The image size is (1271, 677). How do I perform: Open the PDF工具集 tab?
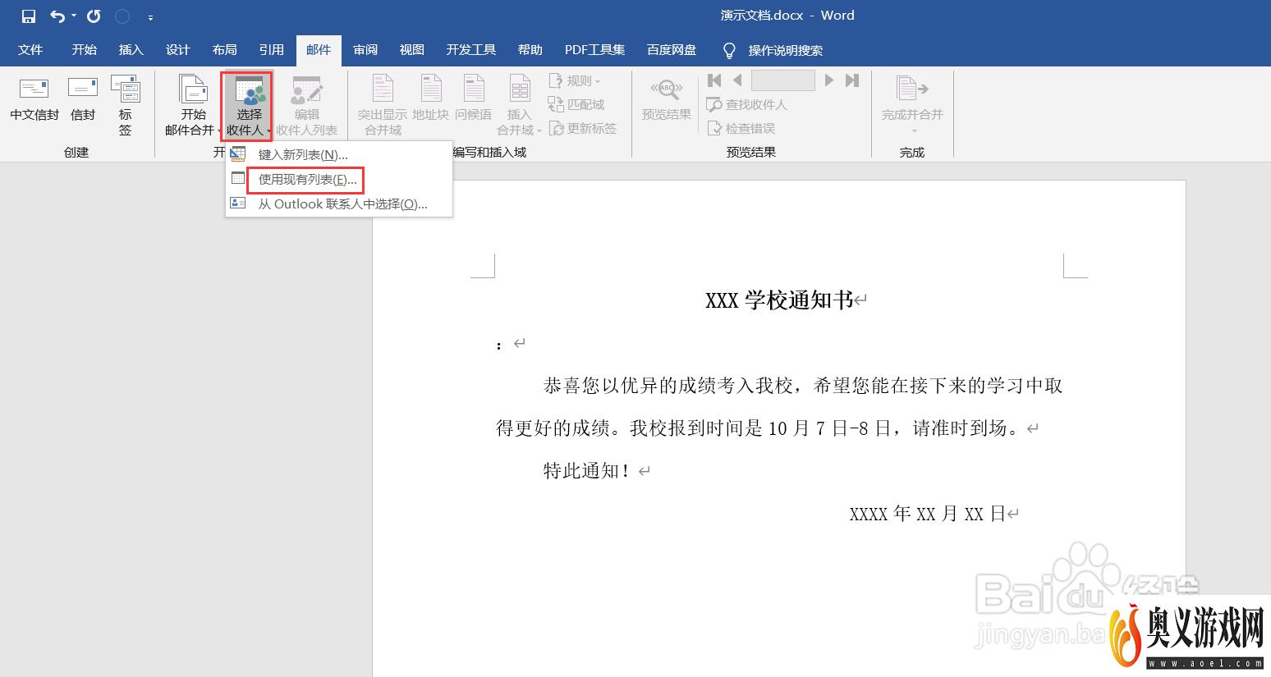point(595,50)
